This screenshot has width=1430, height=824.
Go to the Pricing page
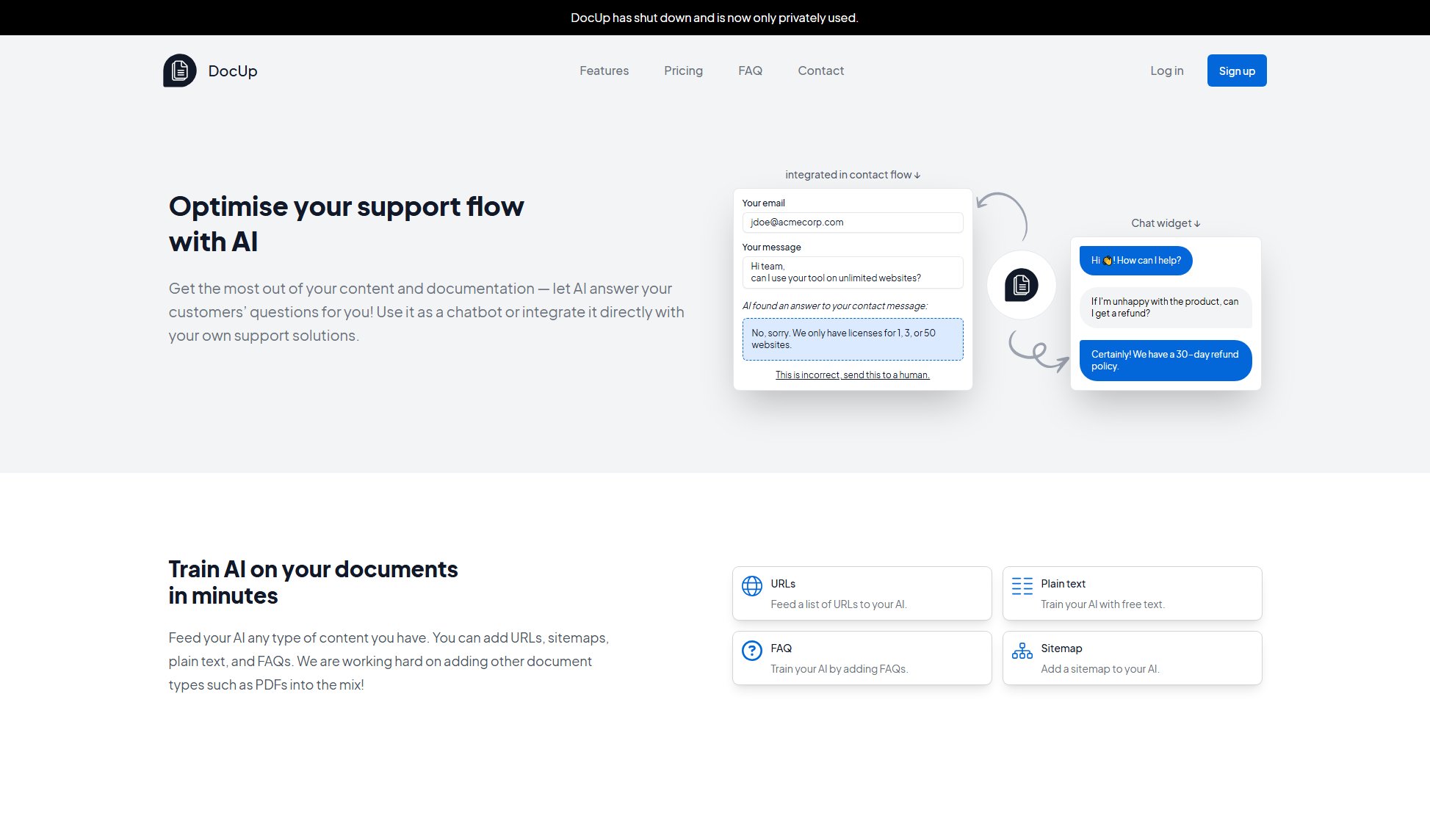[683, 71]
